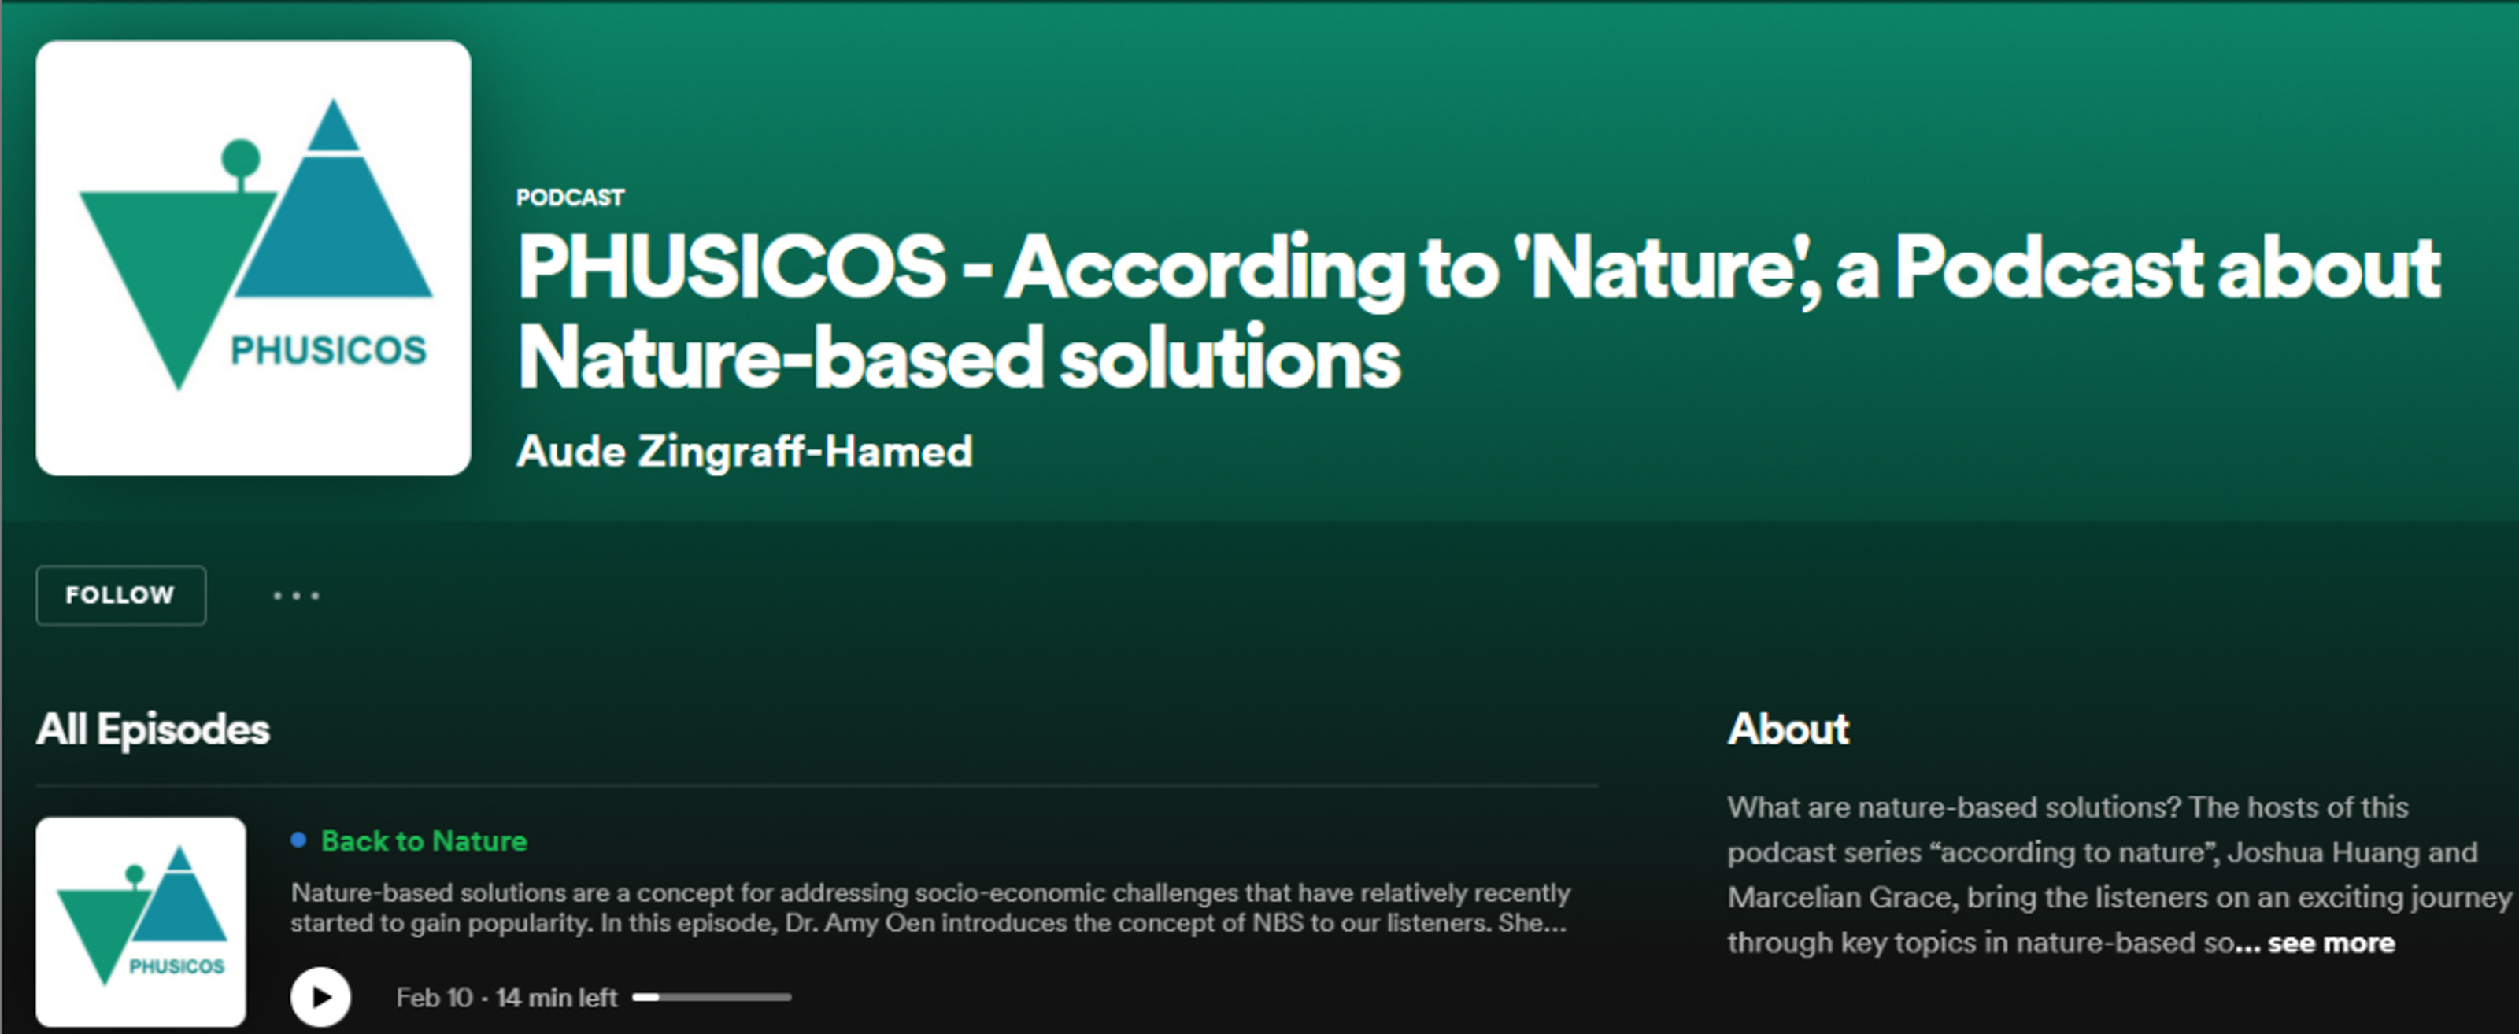2519x1034 pixels.
Task: Play the Back to Nature episode
Action: click(x=320, y=996)
